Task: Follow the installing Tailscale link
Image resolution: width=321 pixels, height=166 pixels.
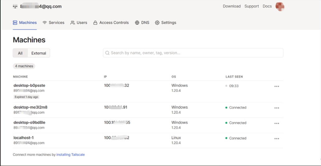Action: [x=70, y=155]
